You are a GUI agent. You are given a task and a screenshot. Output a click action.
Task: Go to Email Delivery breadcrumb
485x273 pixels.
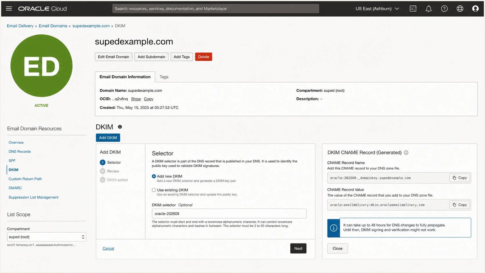(20, 26)
